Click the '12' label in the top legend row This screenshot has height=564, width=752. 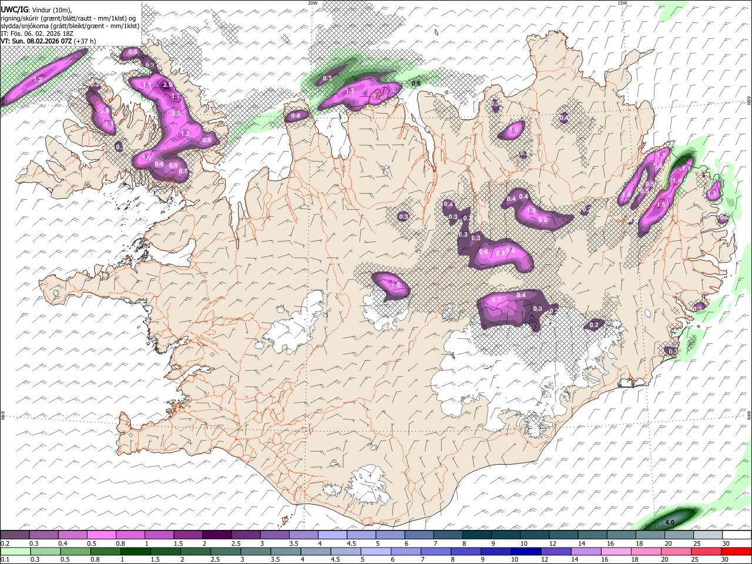[553, 543]
